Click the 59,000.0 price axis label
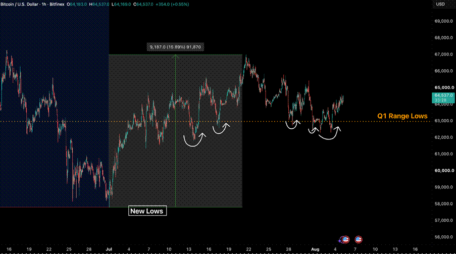 click(x=443, y=187)
